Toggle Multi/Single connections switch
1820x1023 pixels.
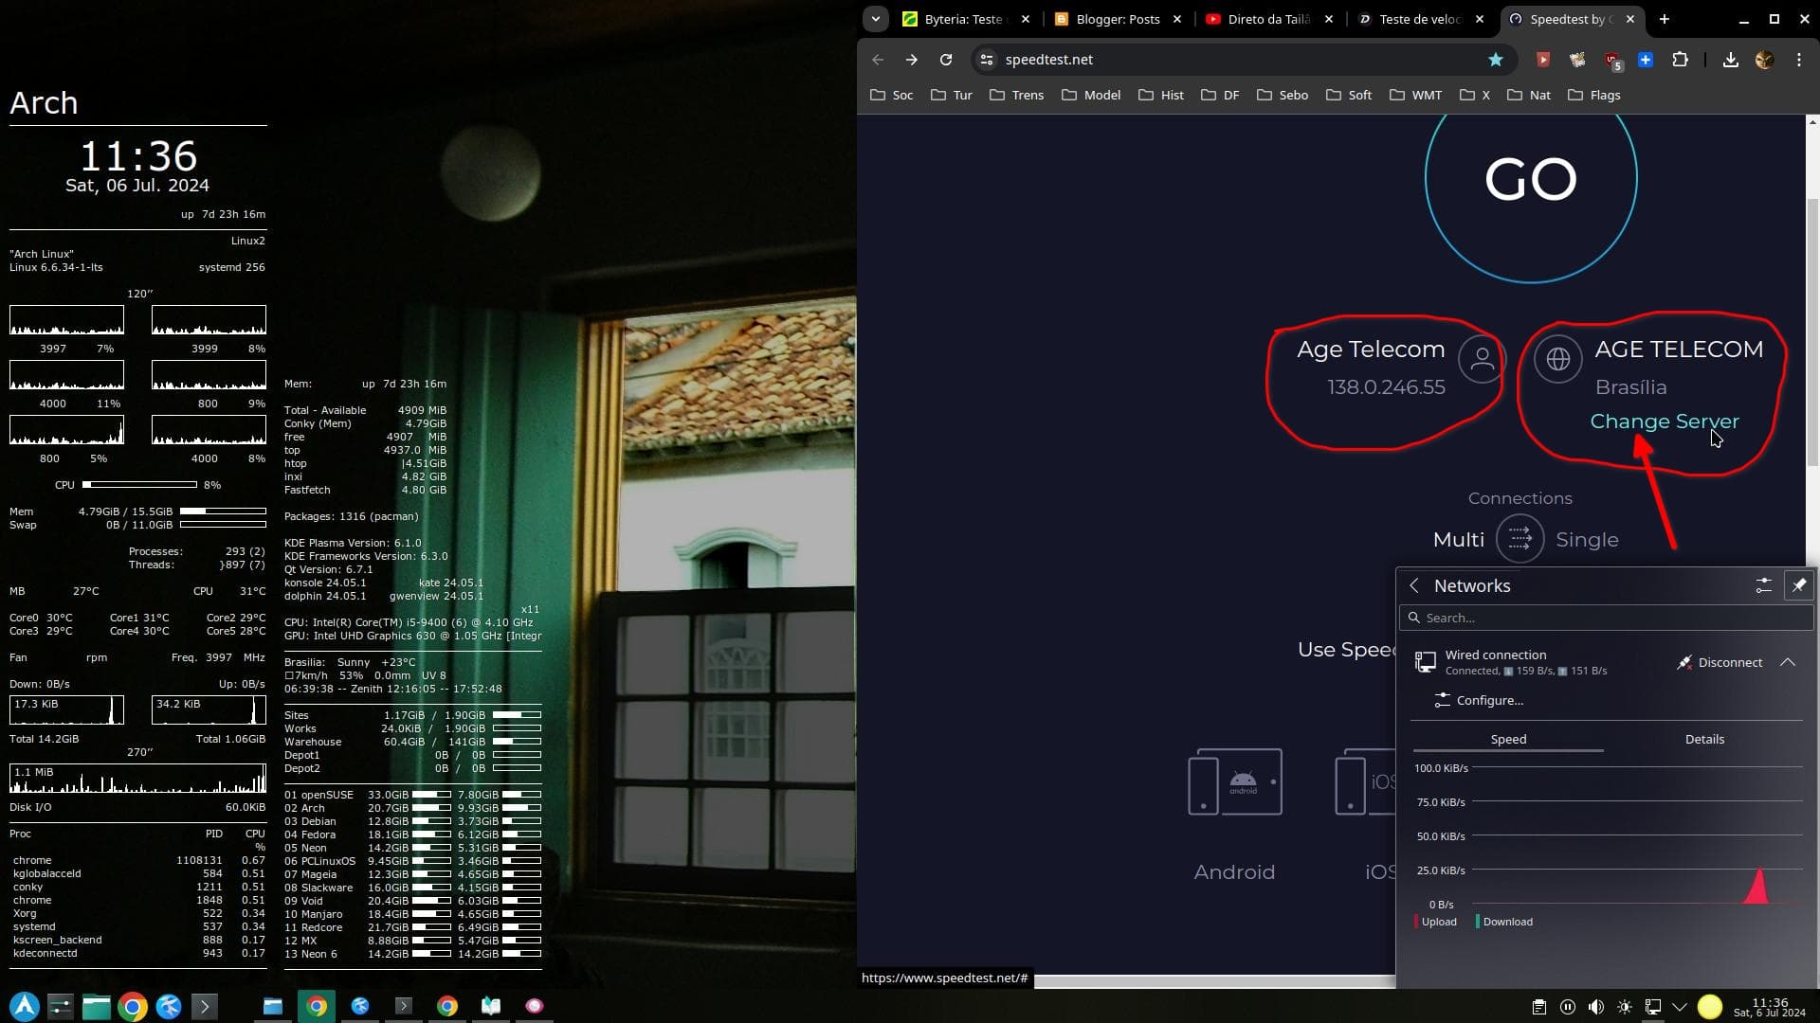(x=1520, y=539)
